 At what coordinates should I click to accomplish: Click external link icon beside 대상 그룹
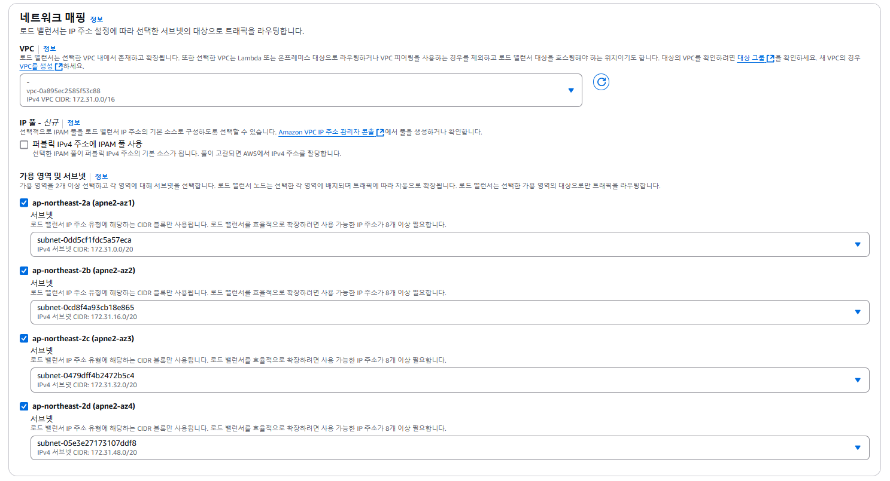(x=771, y=58)
